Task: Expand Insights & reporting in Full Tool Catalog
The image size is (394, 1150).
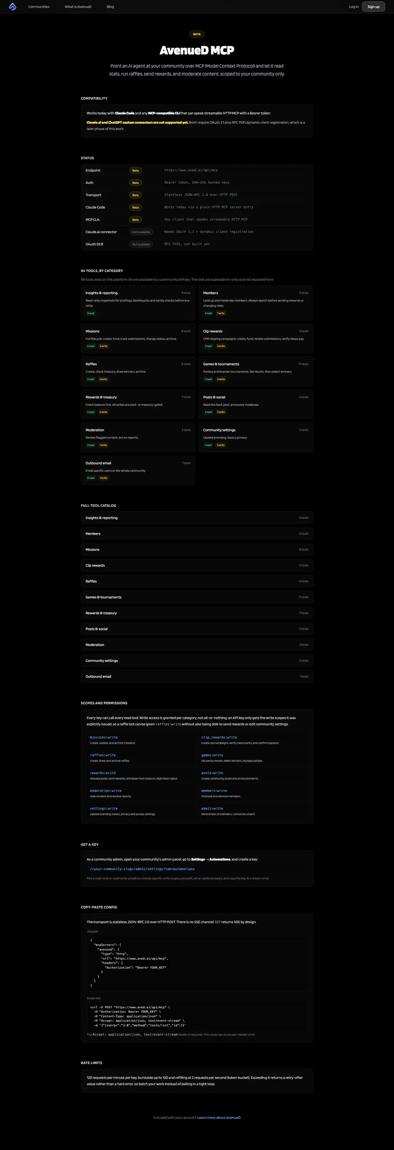Action: tap(197, 518)
